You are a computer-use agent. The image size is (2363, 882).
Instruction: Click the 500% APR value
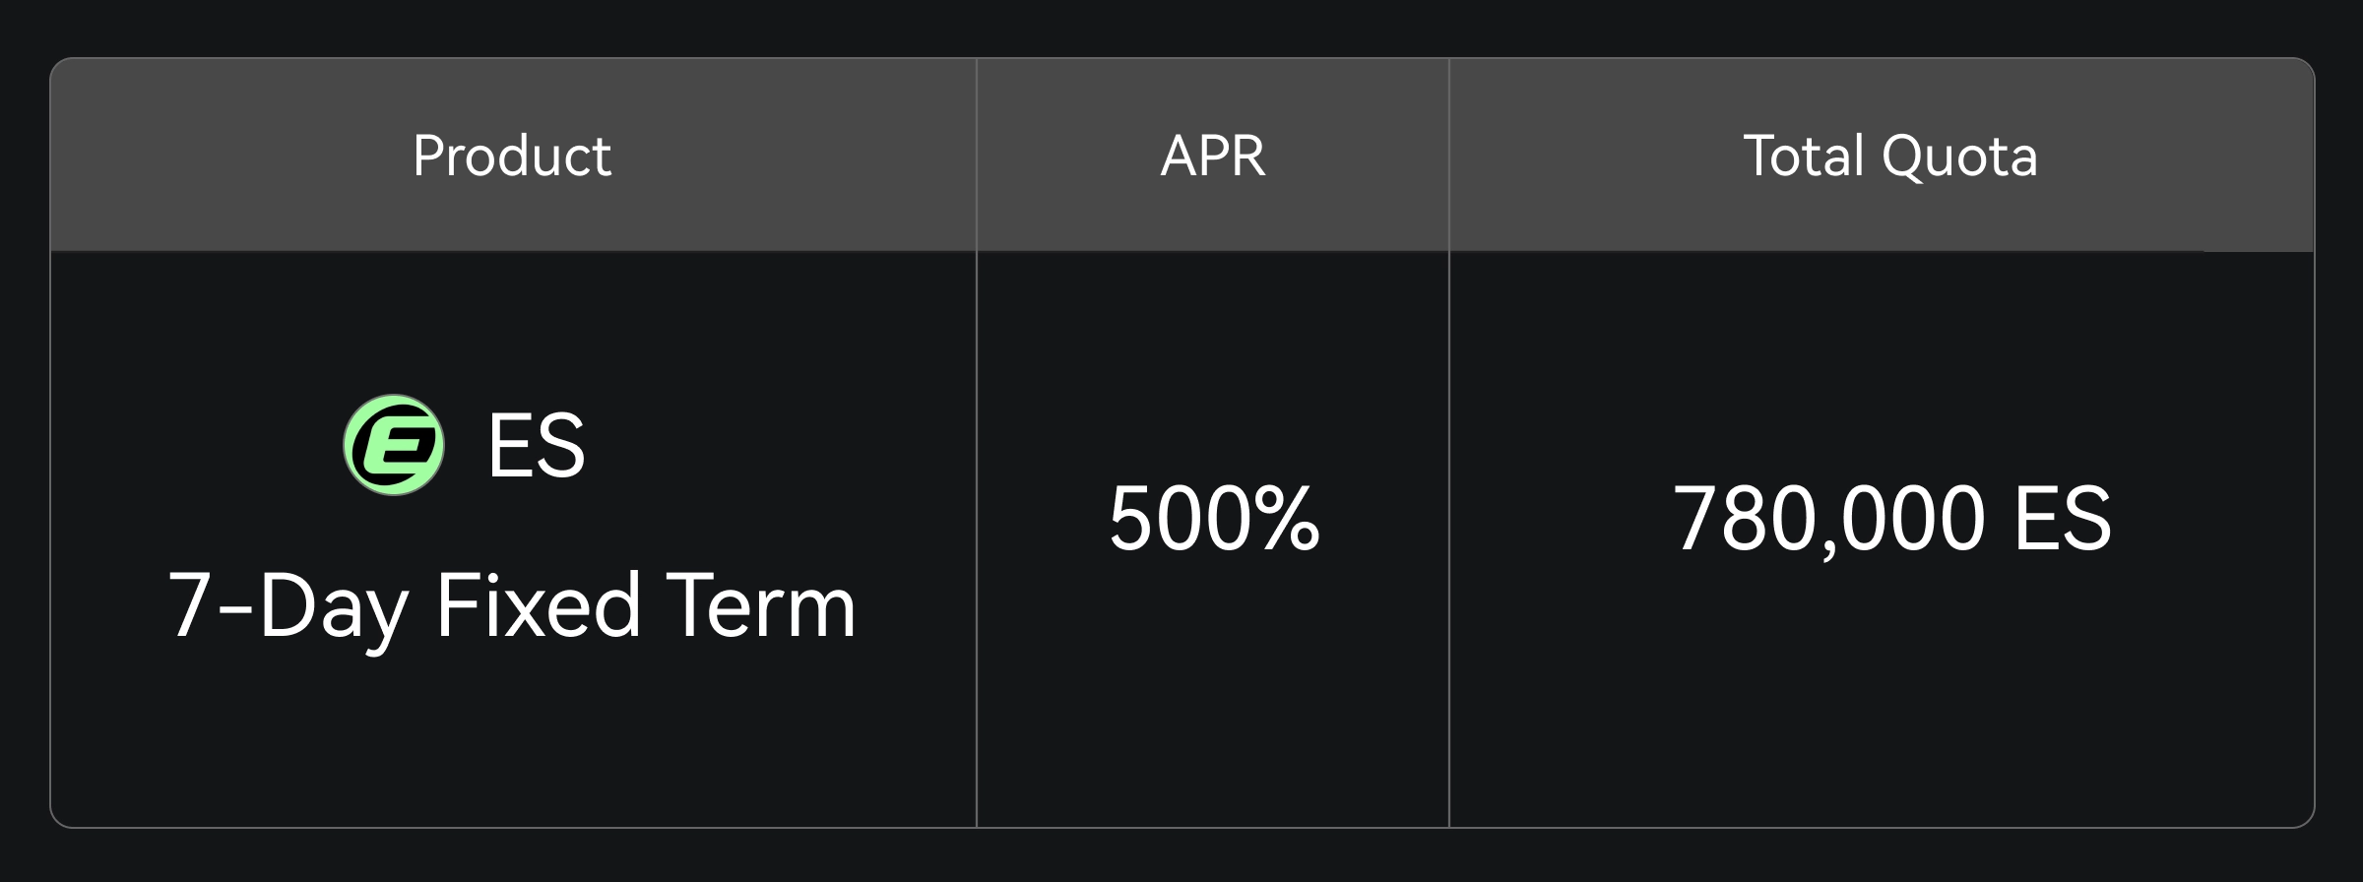coord(1214,518)
